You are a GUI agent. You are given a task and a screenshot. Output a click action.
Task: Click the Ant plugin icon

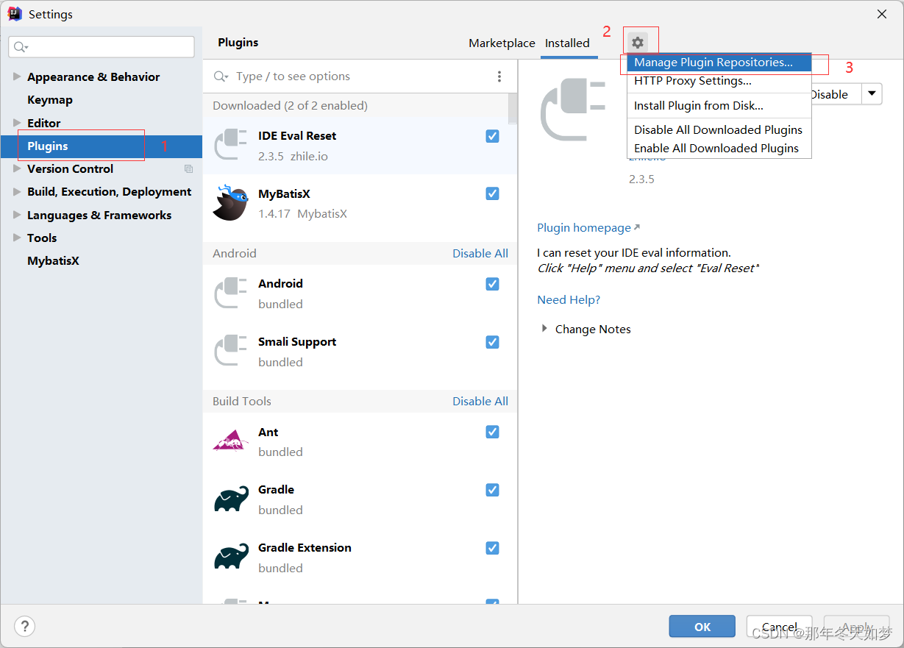pos(230,441)
